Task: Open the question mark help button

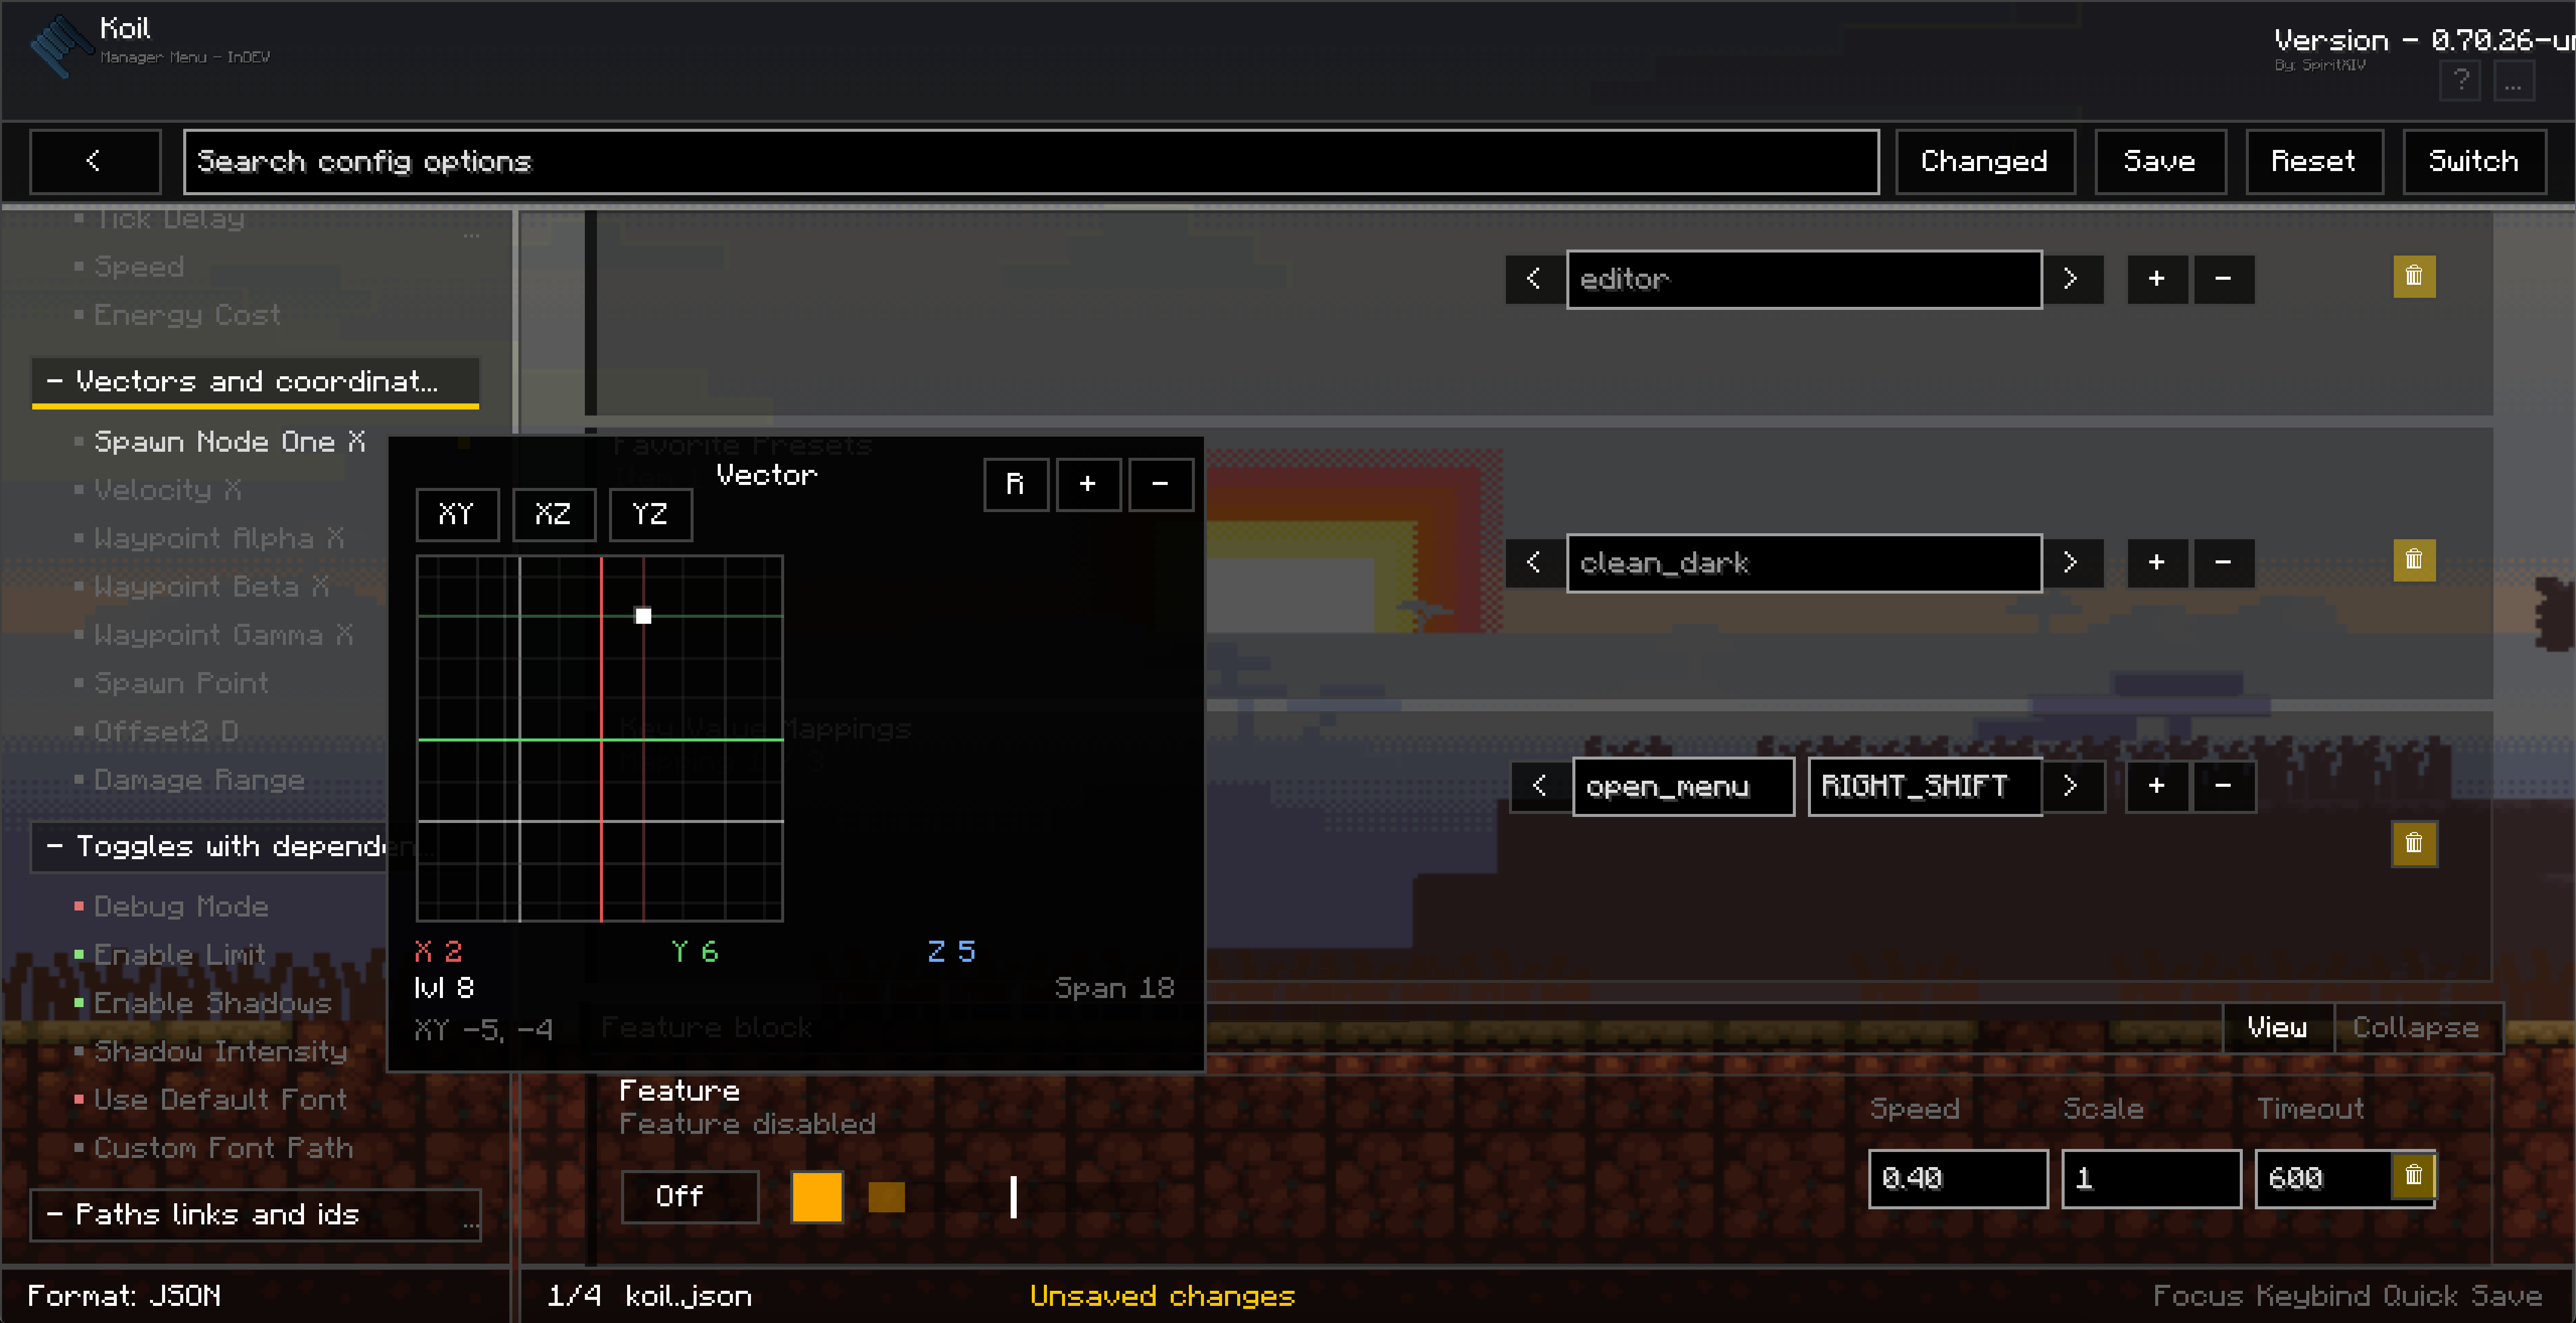Action: tap(2460, 80)
